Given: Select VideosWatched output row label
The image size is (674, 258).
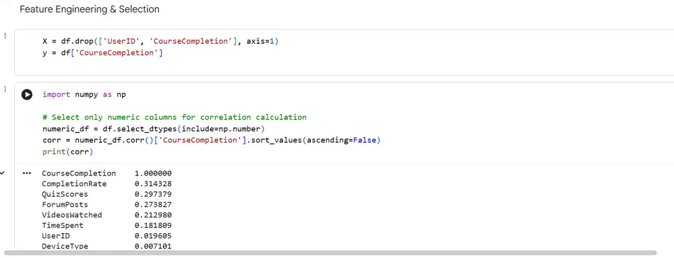Looking at the screenshot, I should 72,215.
